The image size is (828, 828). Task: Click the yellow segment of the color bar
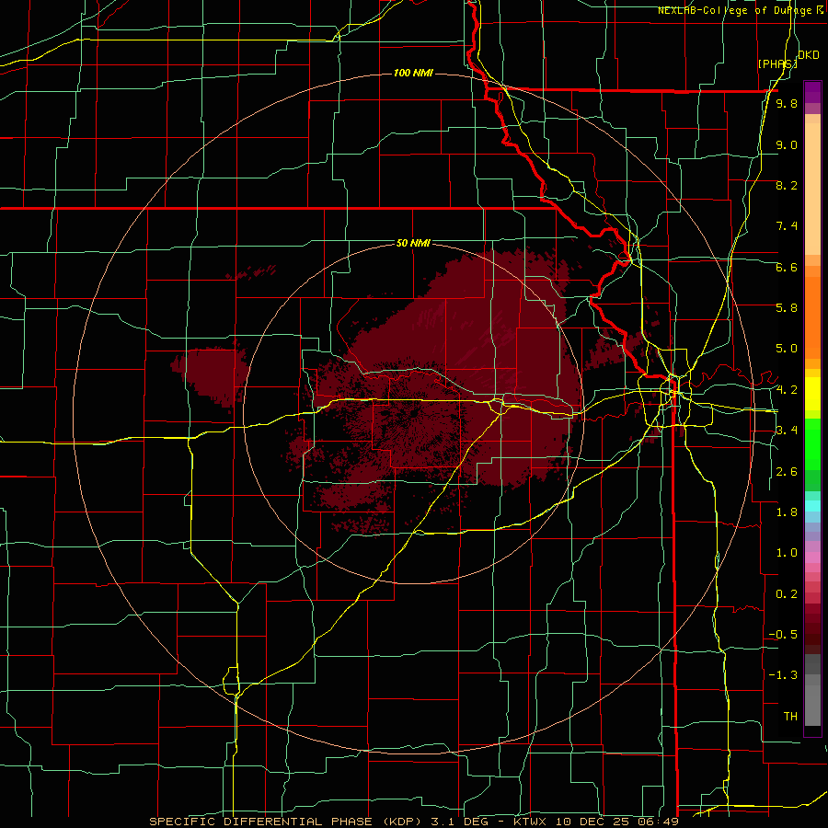(812, 394)
